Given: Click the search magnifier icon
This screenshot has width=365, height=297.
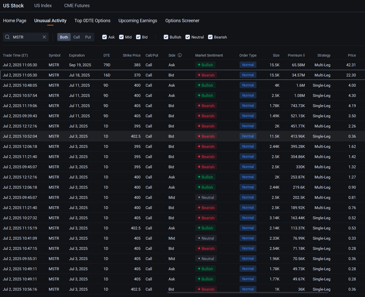Looking at the screenshot, I should 7,37.
